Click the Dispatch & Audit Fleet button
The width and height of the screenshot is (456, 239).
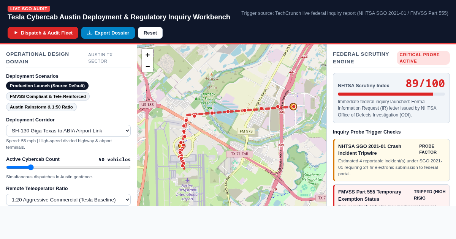point(43,33)
